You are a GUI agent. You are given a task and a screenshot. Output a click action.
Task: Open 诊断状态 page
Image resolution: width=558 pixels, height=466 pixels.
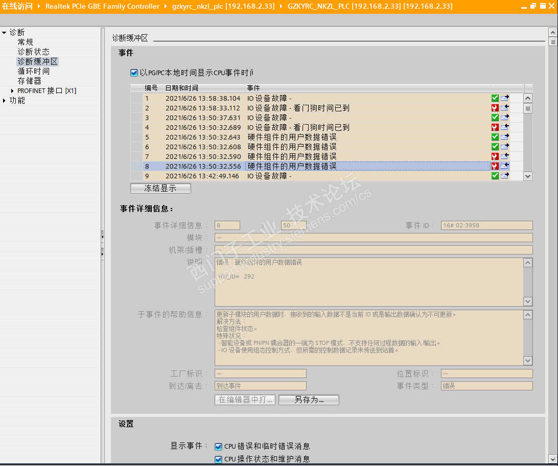[33, 52]
